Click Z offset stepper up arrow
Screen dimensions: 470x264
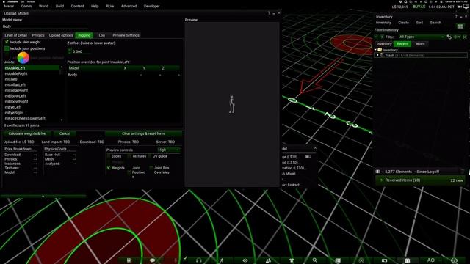(70, 50)
